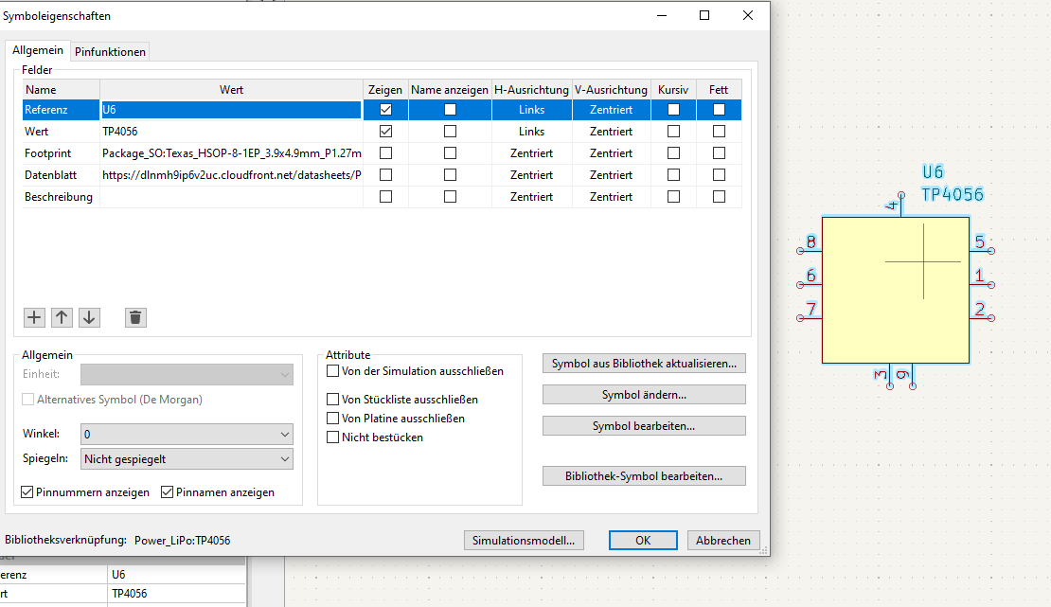This screenshot has height=607, width=1051.
Task: Sort by the Name column header
Action: [61, 90]
